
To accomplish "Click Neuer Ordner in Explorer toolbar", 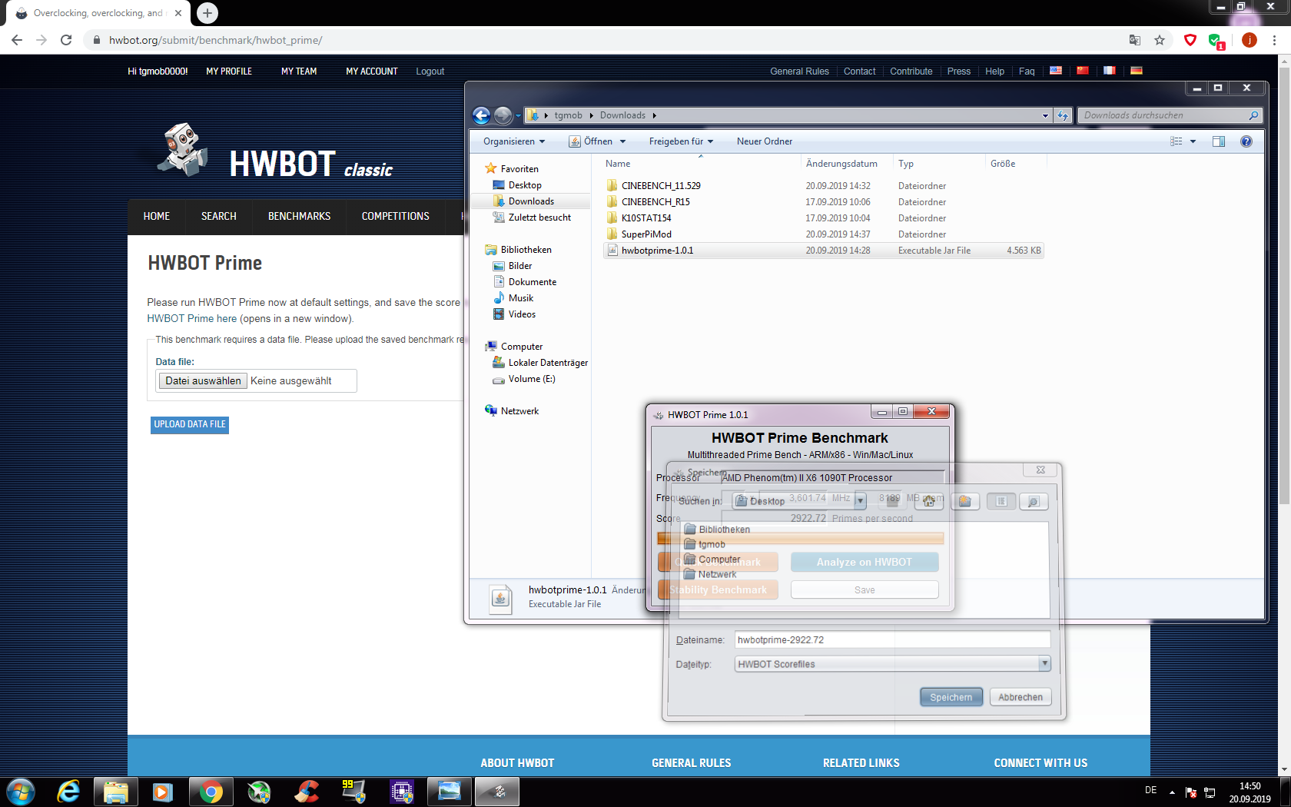I will click(x=764, y=141).
